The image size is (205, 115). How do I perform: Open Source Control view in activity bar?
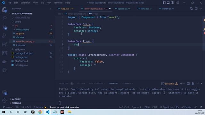4,27
